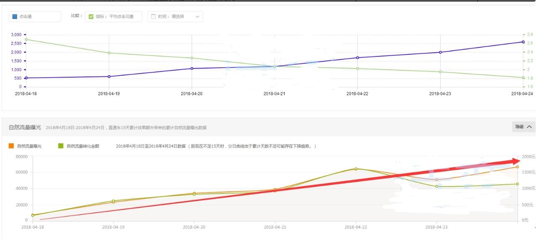This screenshot has width=536, height=239.
Task: Open the 点击量 metric selector
Action: [35, 17]
